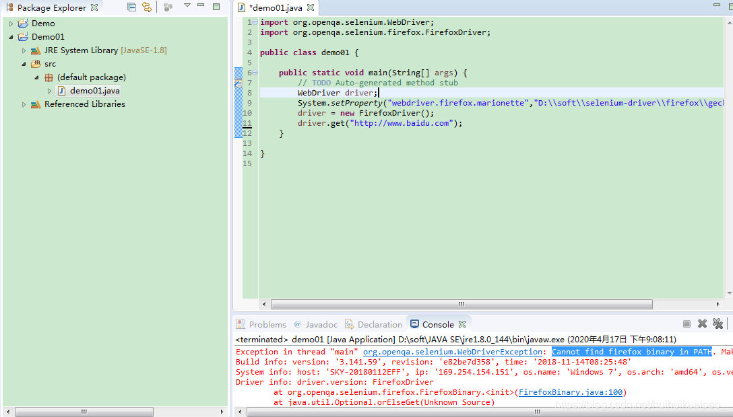
Task: Expand the JRE System Library node
Action: click(25, 50)
